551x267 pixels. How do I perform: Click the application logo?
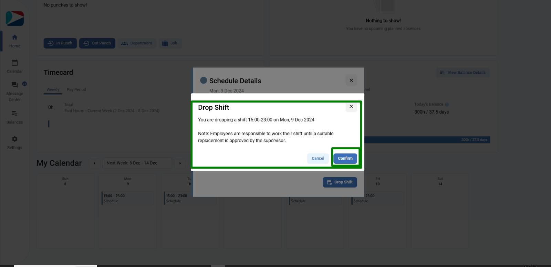(x=15, y=19)
